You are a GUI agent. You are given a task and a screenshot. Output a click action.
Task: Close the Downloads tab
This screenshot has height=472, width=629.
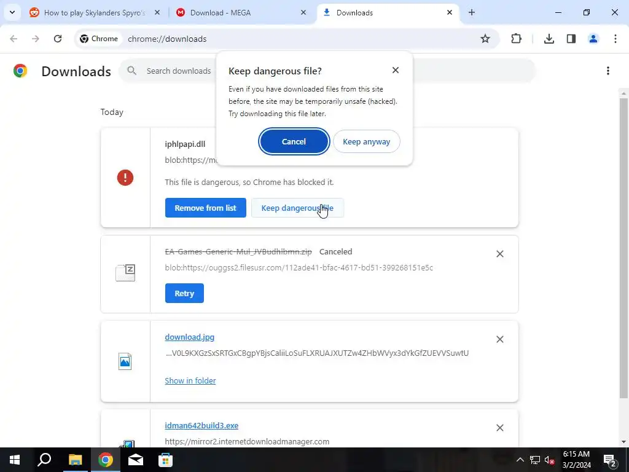tap(450, 12)
